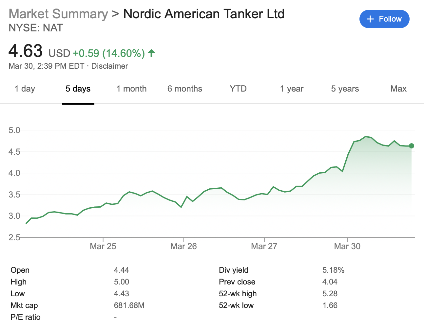
Task: Click the Mar 26 axis marker
Action: tap(183, 246)
